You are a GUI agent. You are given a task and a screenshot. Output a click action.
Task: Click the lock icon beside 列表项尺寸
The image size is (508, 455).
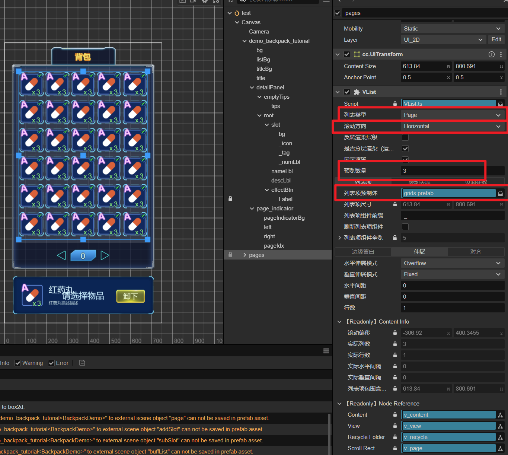coord(395,204)
